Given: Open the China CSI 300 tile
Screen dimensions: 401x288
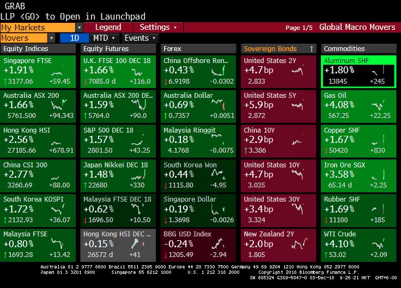Looking at the screenshot, I should 38,176.
